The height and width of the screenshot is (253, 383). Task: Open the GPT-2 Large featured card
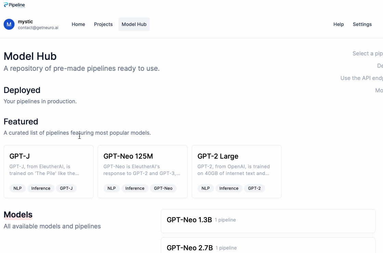tap(237, 172)
